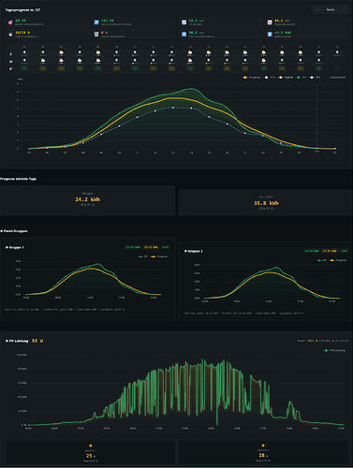The width and height of the screenshot is (353, 468).
Task: Toggle the green 'PV' series in the main chart legend
Action: pyautogui.click(x=302, y=77)
